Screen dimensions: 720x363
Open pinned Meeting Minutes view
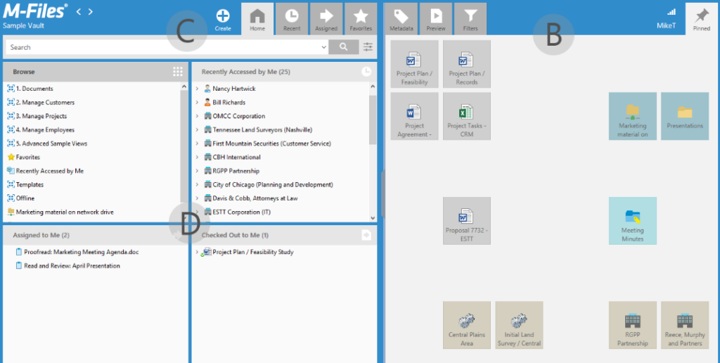(x=632, y=221)
